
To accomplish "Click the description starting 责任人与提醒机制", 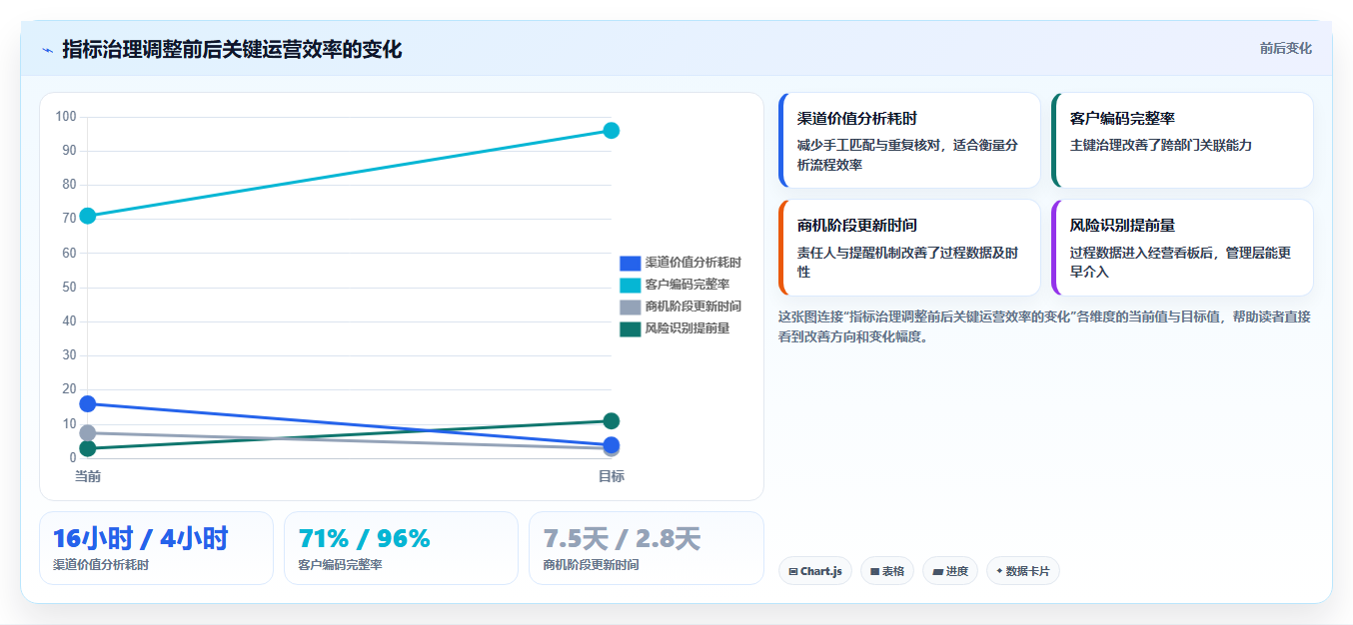I will point(908,262).
